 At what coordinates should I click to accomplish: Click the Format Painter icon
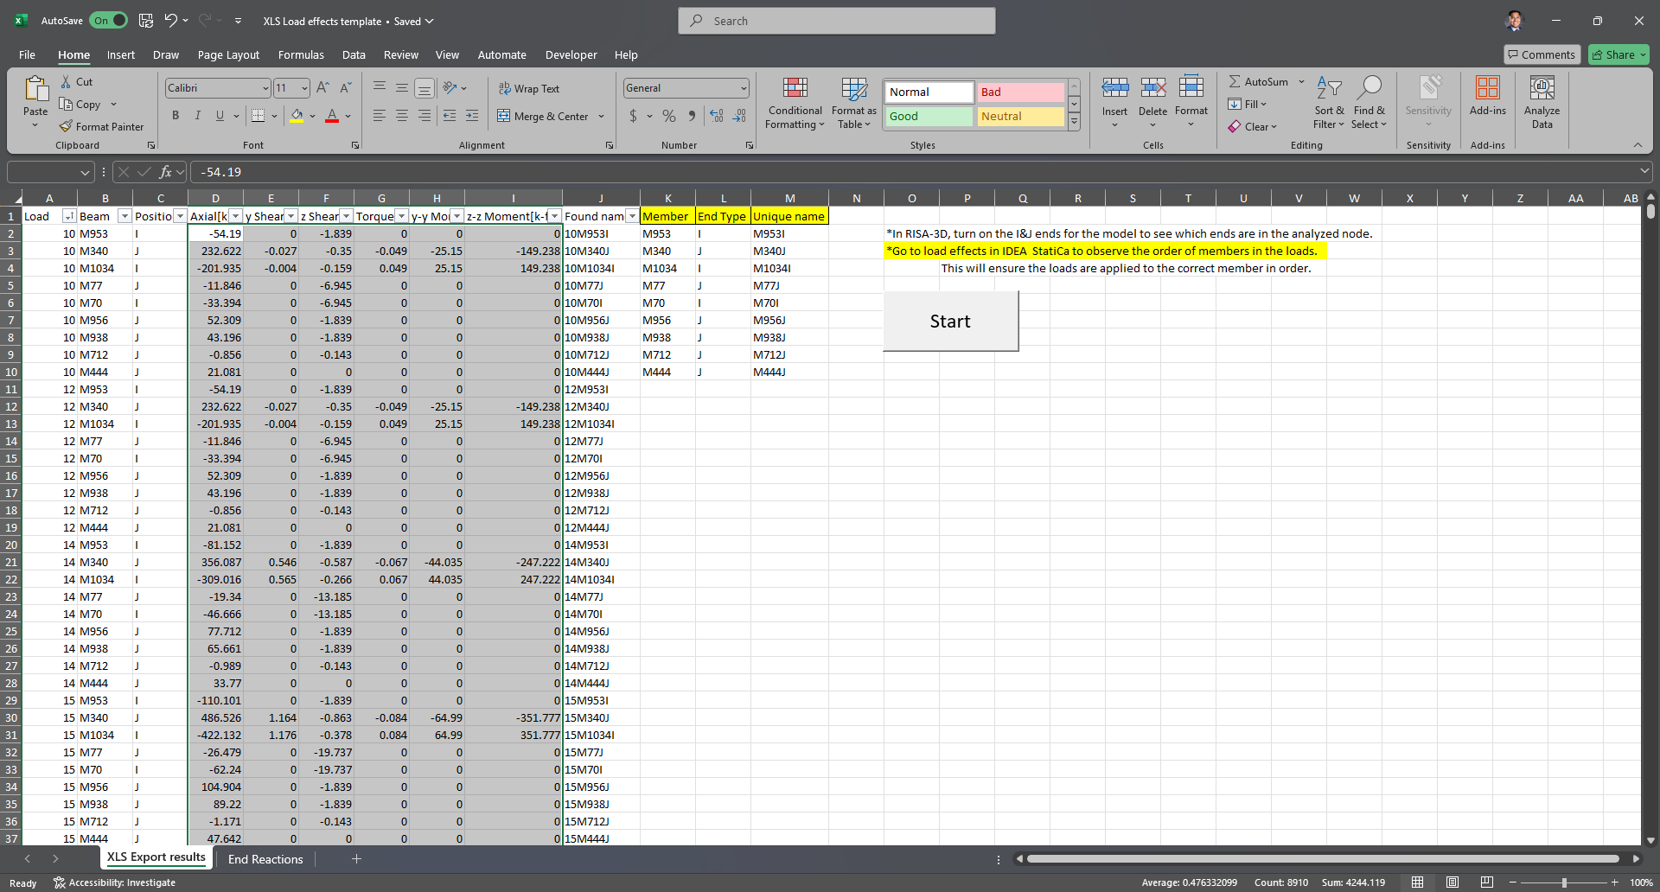pos(66,126)
